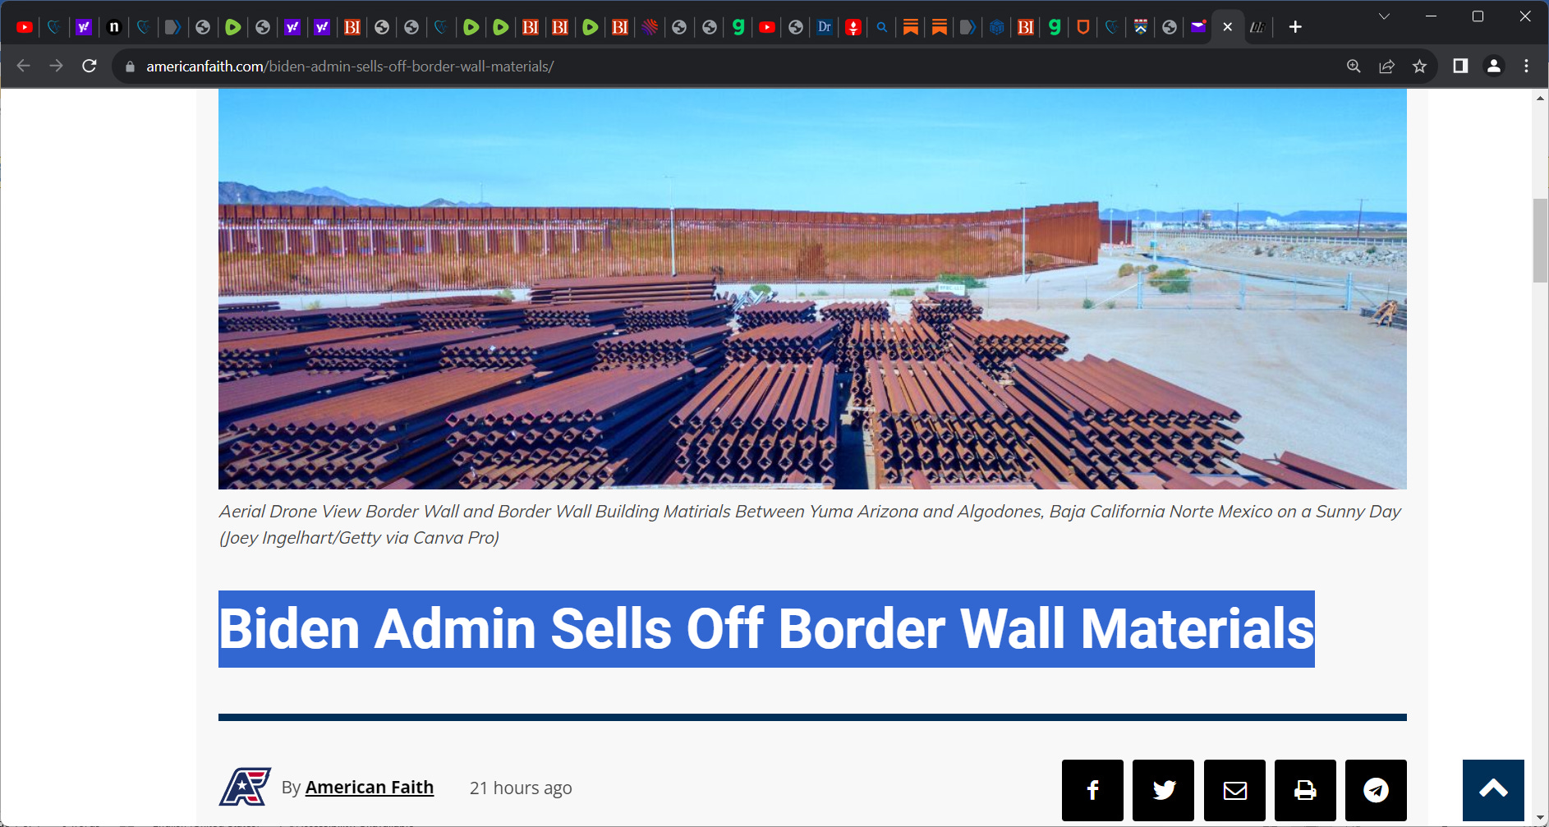Share the article on Telegram
Screen dimensions: 1549x827
pyautogui.click(x=1377, y=790)
